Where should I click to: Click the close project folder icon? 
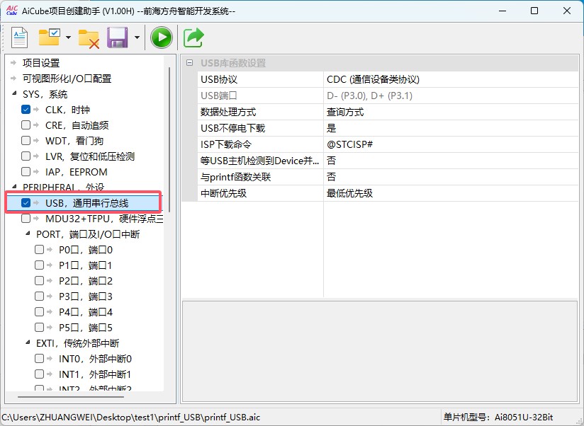pyautogui.click(x=89, y=38)
